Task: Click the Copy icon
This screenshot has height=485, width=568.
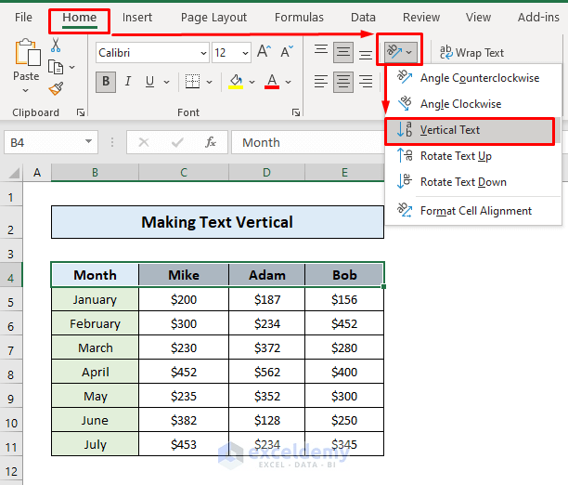Action: 56,67
